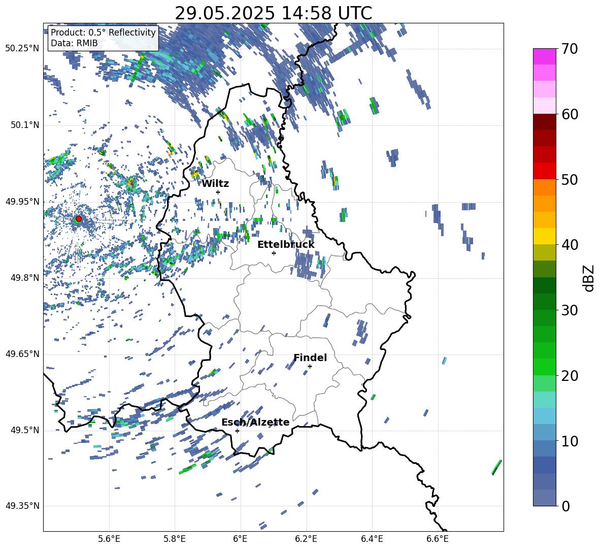Click the colorbar tick label 40
Viewport: 601px width, 549px height.
pyautogui.click(x=570, y=245)
